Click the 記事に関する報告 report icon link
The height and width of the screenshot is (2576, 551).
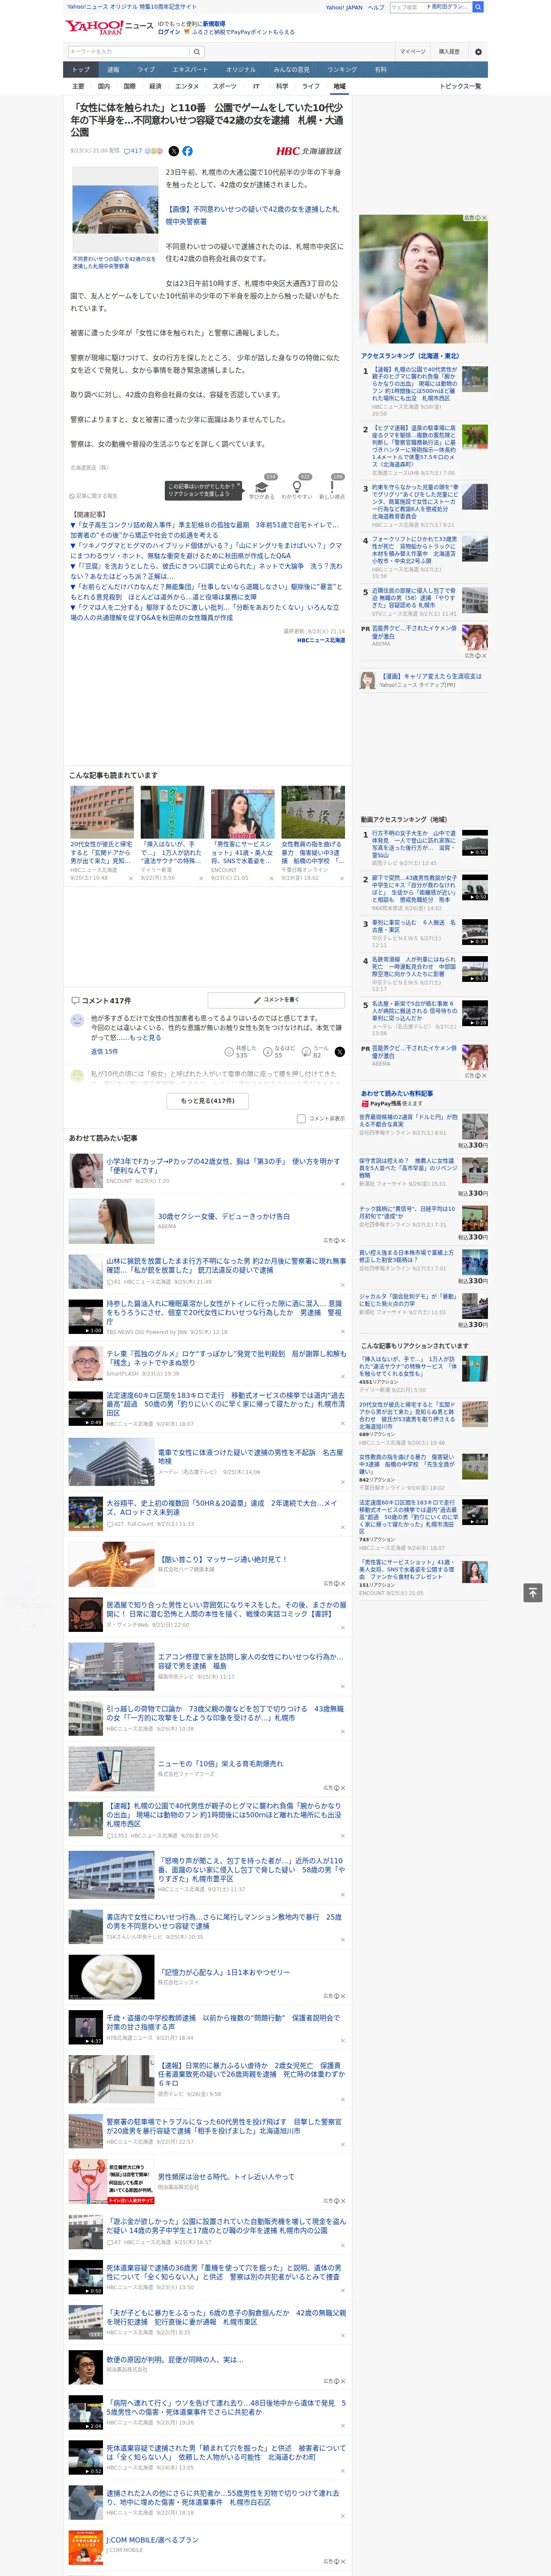93,496
